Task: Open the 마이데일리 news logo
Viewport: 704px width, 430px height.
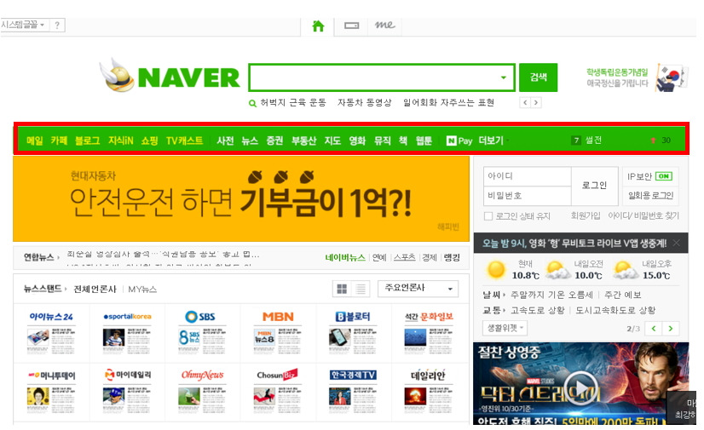Action: click(x=128, y=375)
